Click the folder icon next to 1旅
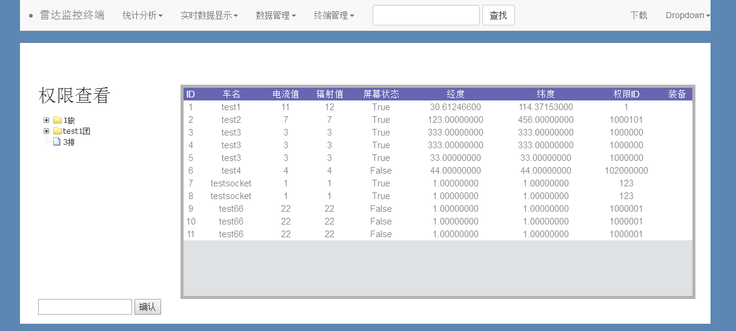This screenshot has height=331, width=736. (x=58, y=120)
